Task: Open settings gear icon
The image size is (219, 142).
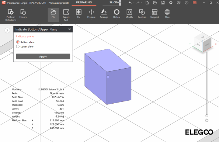Action: (171, 3)
